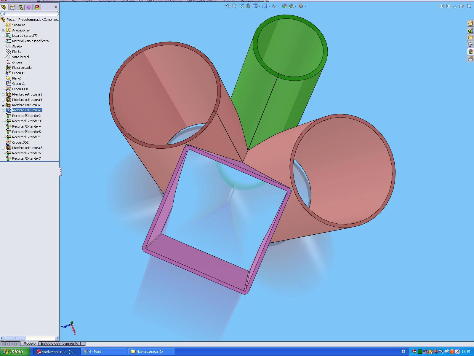474x356 pixels.
Task: Select the Pieza1 root node
Action: tap(30, 20)
